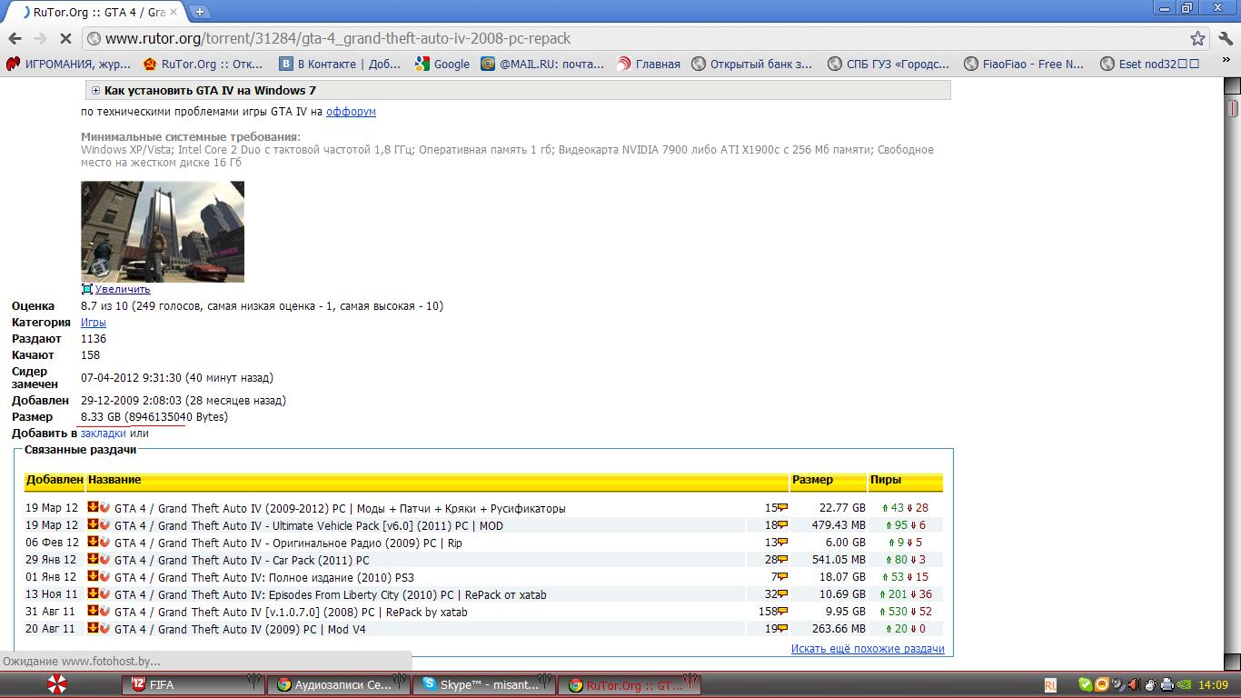This screenshot has height=698, width=1241.
Task: Open Eset nod32 bookmark
Action: coord(1150,64)
